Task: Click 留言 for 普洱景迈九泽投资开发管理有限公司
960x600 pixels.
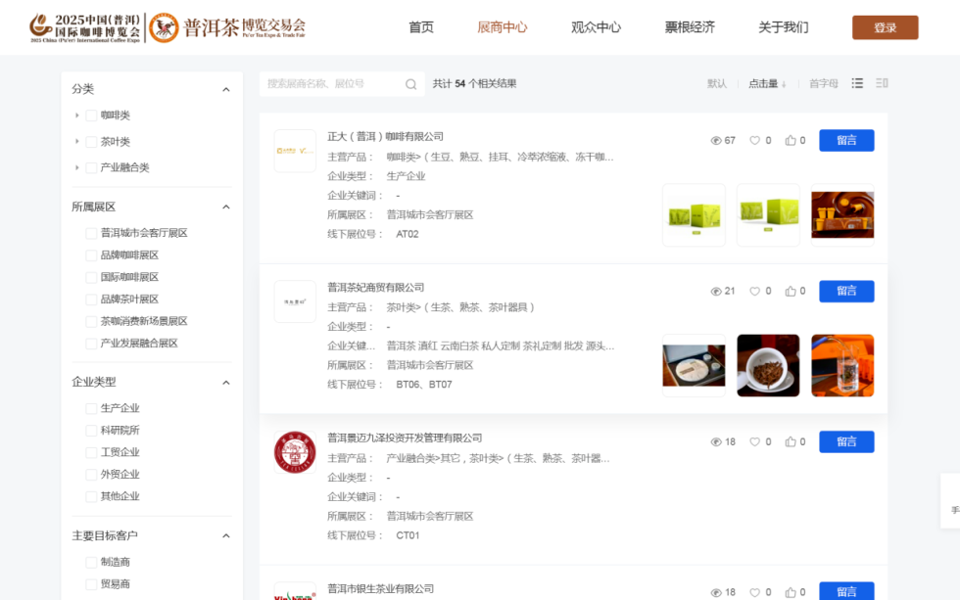Action: 846,441
